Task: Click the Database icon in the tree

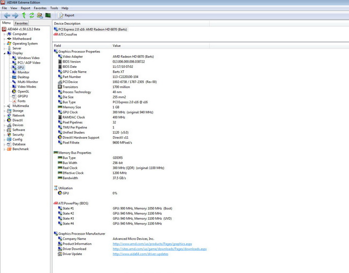Action: click(x=9, y=145)
